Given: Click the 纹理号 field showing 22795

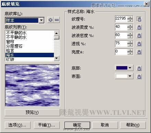Looking at the screenshot, I should [x=121, y=19].
